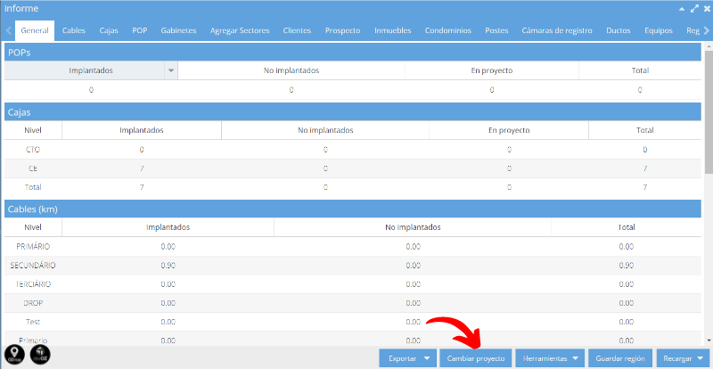Click the Exportar button label
The width and height of the screenshot is (713, 369).
[x=403, y=358]
